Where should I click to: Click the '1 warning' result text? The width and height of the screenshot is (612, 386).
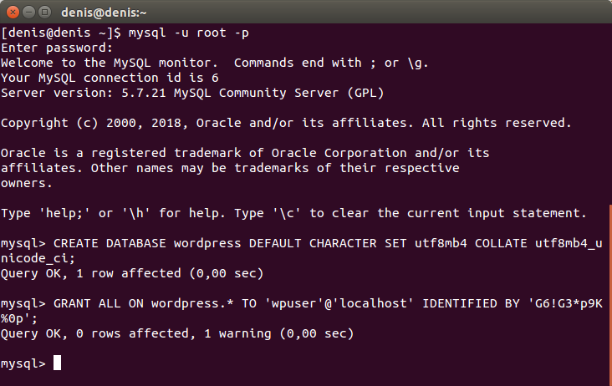click(237, 333)
